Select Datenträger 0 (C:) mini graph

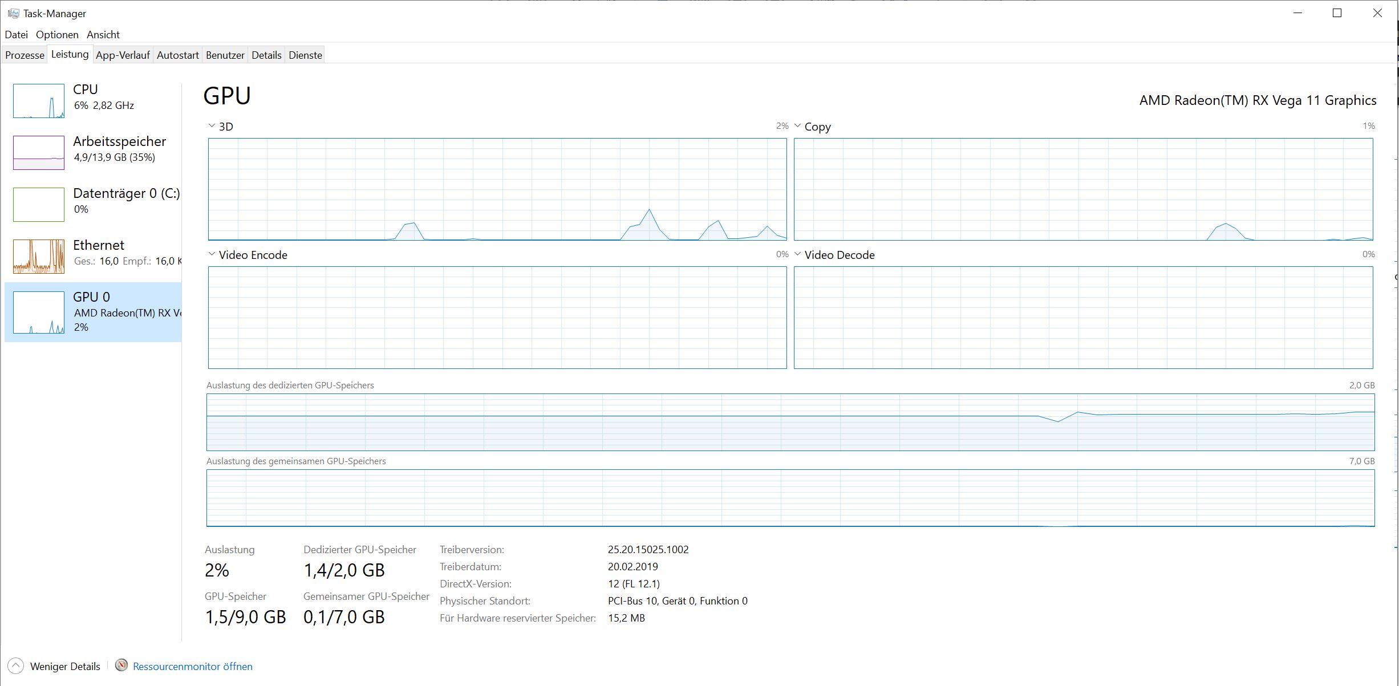click(39, 205)
